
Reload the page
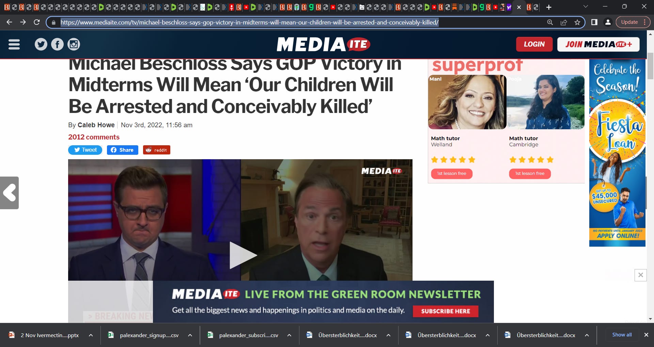point(37,22)
